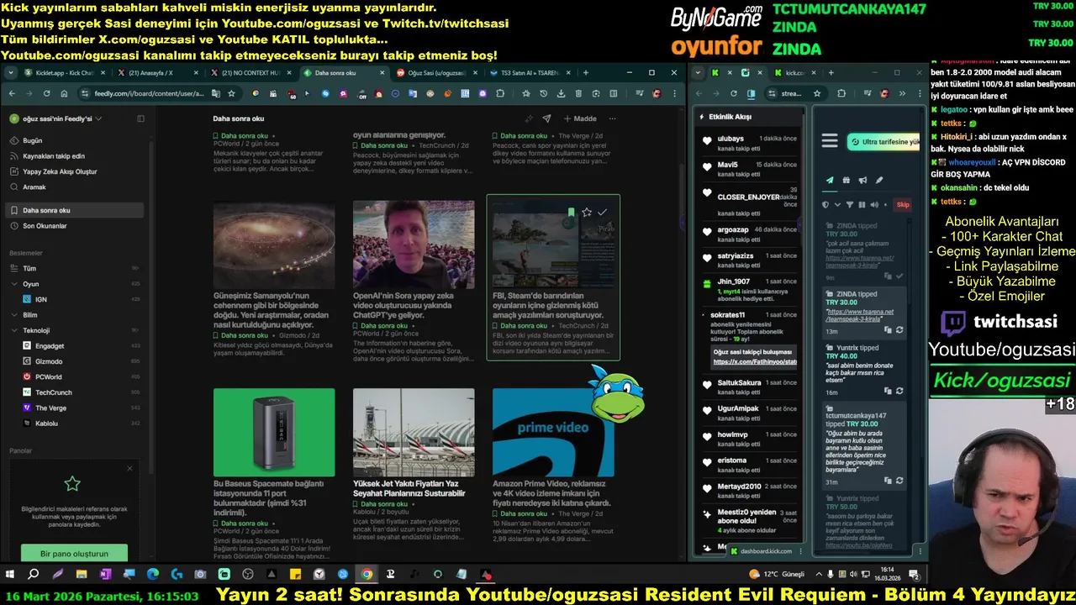
Task: Toggle Daha sonra oku on Yüksek Jet Yakıtı article
Action: pos(379,503)
